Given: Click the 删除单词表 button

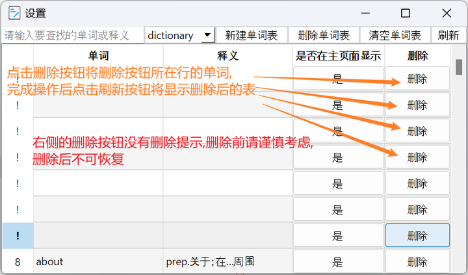Looking at the screenshot, I should (x=324, y=36).
